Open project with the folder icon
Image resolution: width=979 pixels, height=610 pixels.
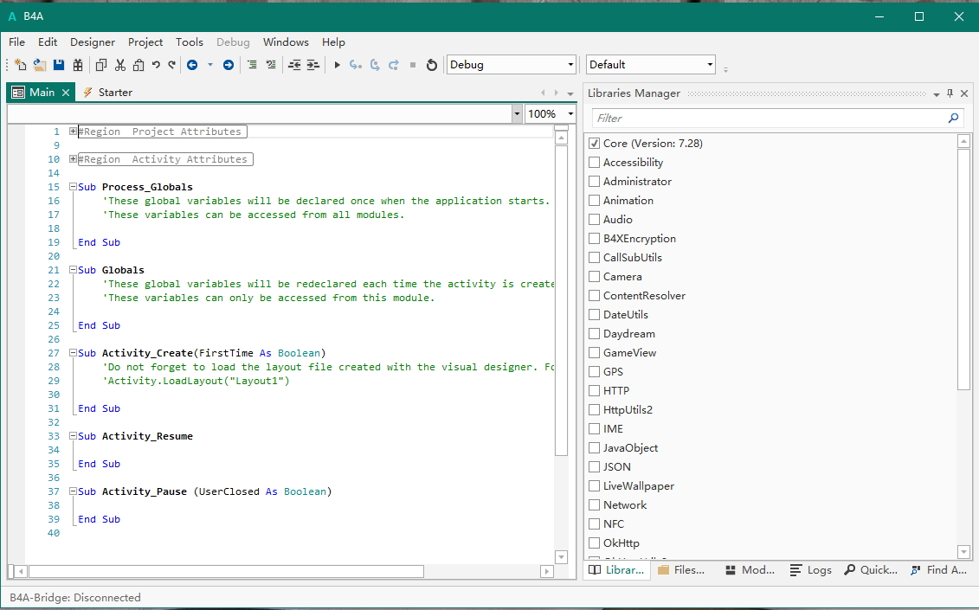click(40, 65)
